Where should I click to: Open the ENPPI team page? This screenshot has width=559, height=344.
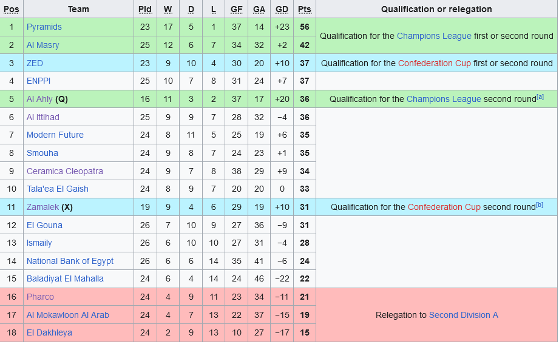(x=38, y=81)
